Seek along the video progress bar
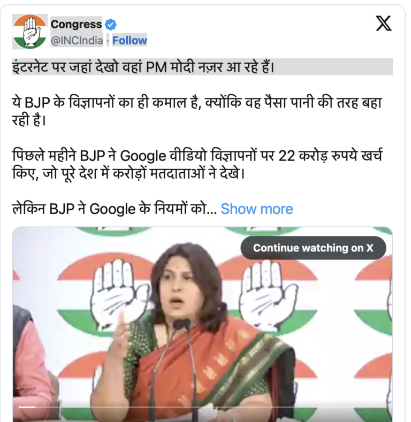This screenshot has width=411, height=422. pos(202,407)
